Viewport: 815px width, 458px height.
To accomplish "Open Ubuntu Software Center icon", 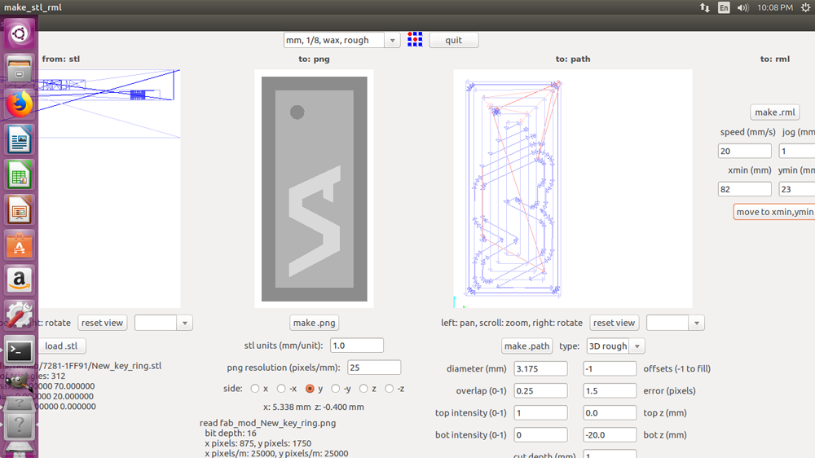I will [x=20, y=245].
